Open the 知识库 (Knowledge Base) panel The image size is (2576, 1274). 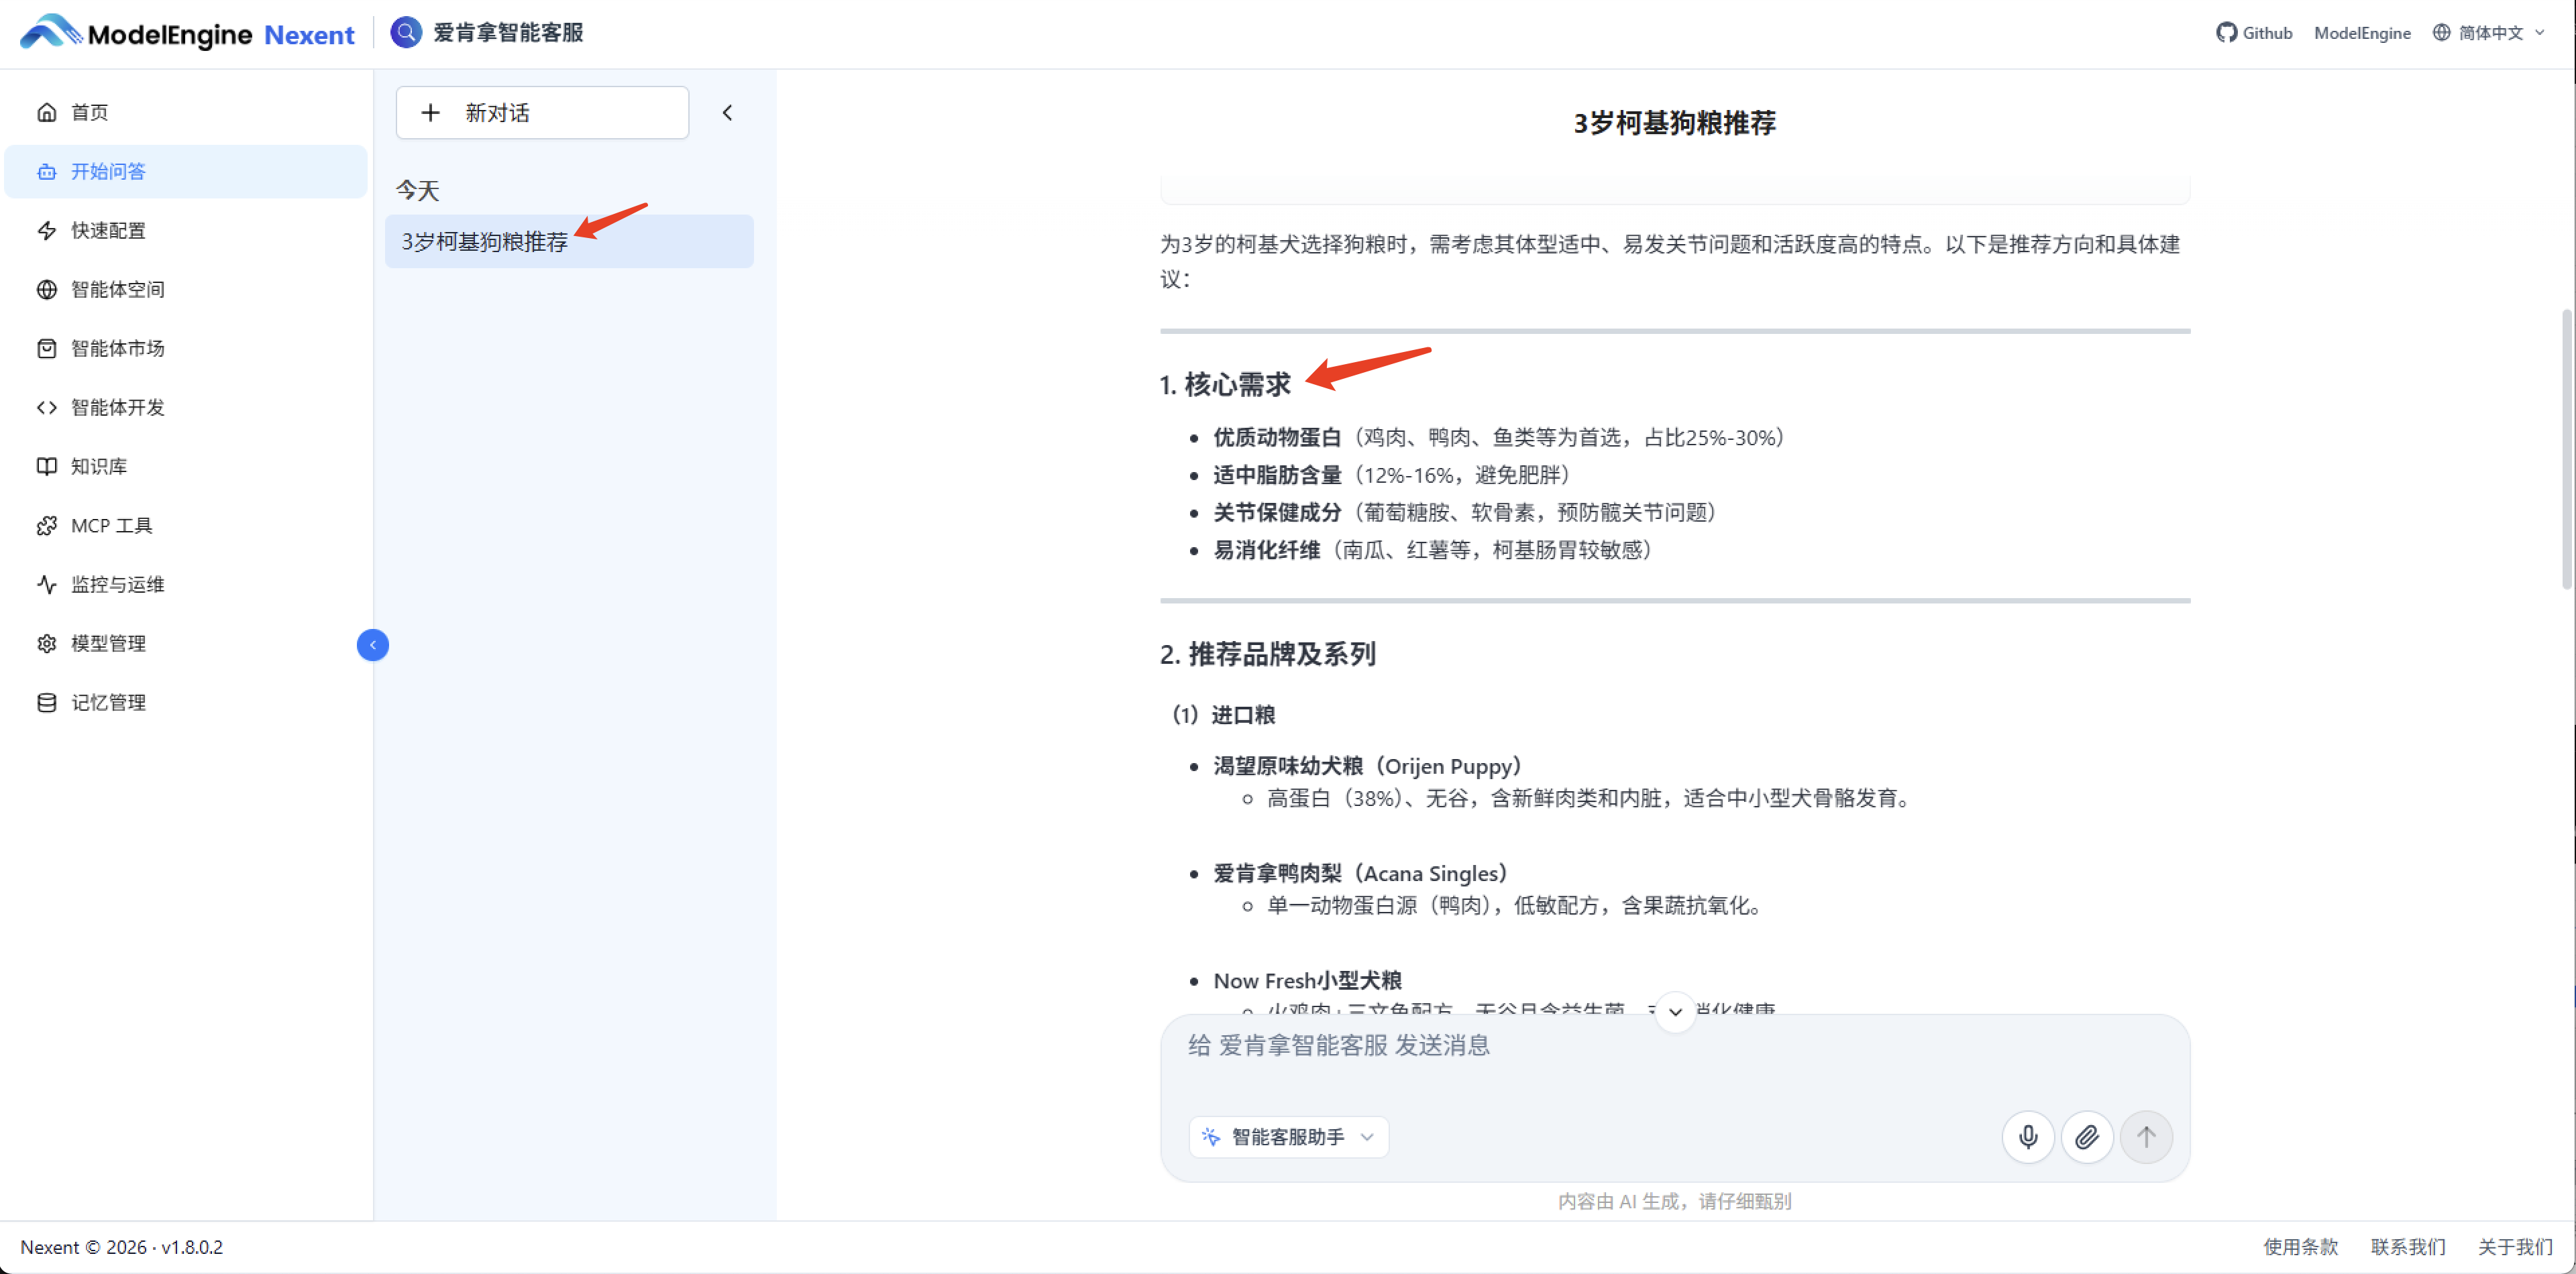98,465
